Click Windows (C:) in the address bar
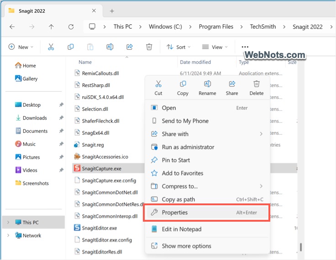This screenshot has height=260, width=336. click(165, 27)
